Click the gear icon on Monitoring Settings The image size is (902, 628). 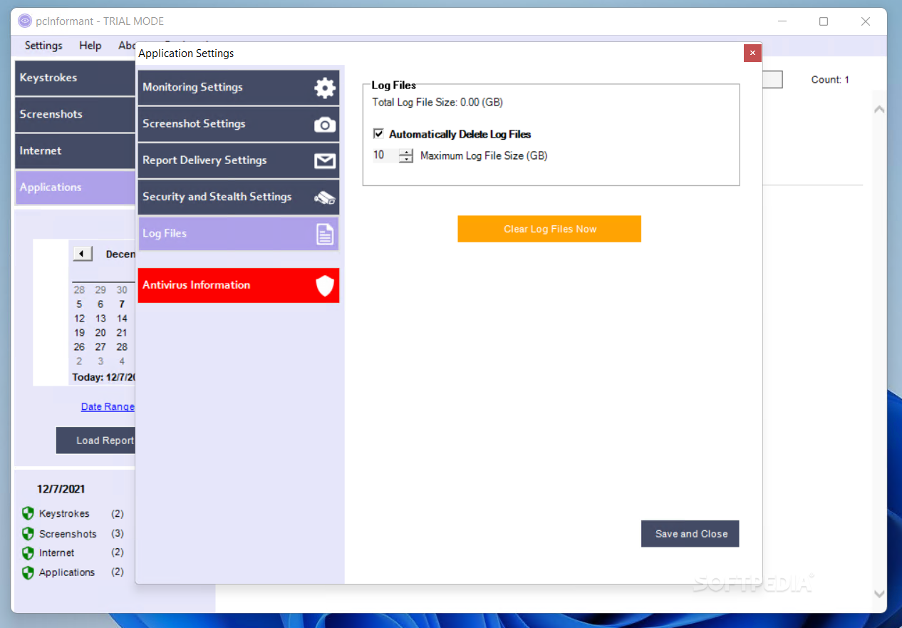point(325,88)
